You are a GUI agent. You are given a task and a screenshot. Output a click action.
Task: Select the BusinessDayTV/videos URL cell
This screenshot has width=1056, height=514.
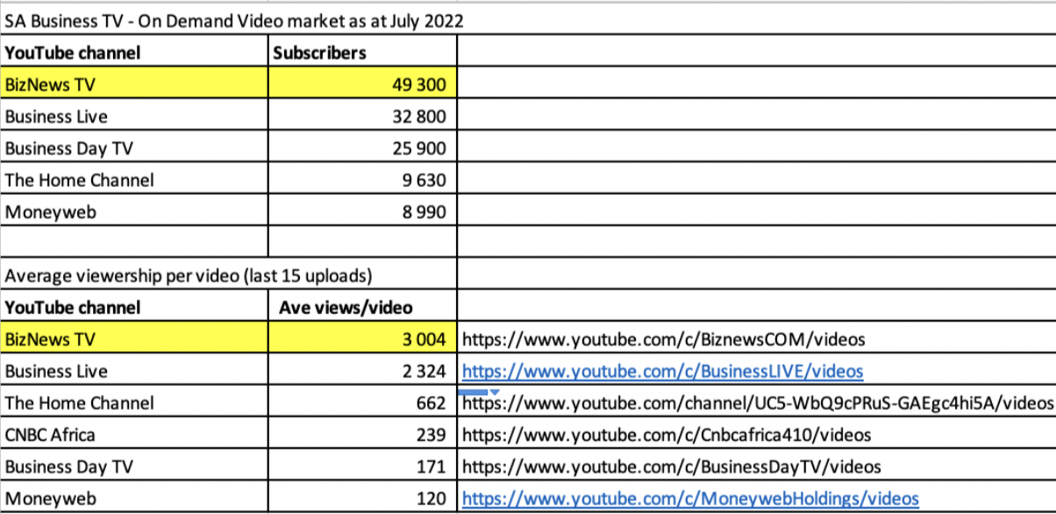coord(756,467)
